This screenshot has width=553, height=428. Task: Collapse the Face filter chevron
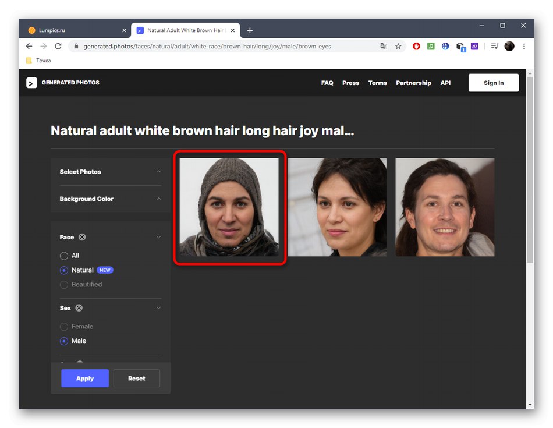158,237
